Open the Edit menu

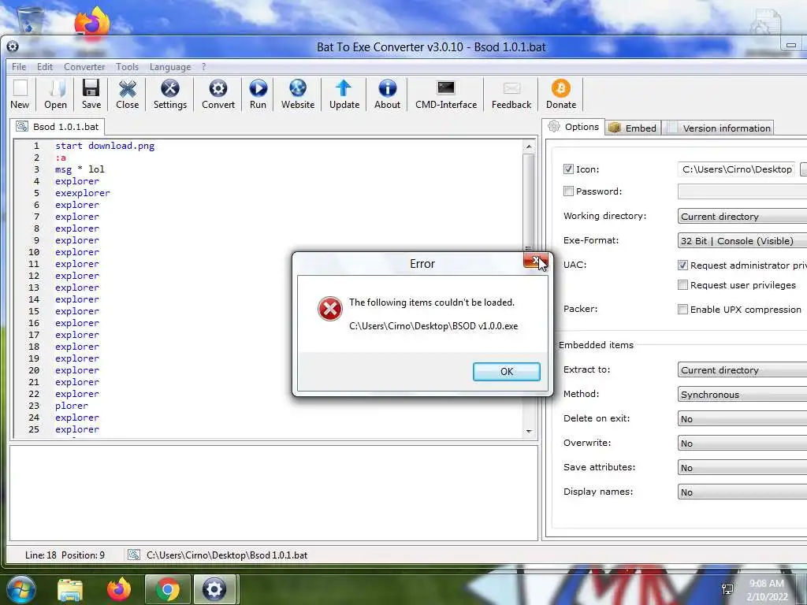45,67
